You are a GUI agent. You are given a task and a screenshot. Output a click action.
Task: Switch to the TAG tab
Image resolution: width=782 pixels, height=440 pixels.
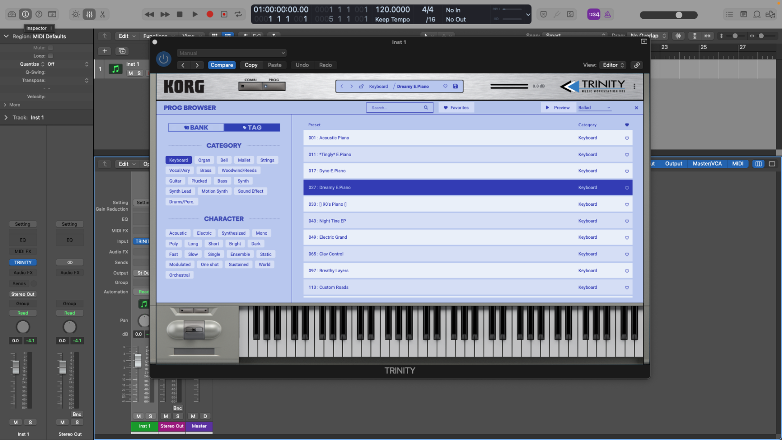click(252, 128)
